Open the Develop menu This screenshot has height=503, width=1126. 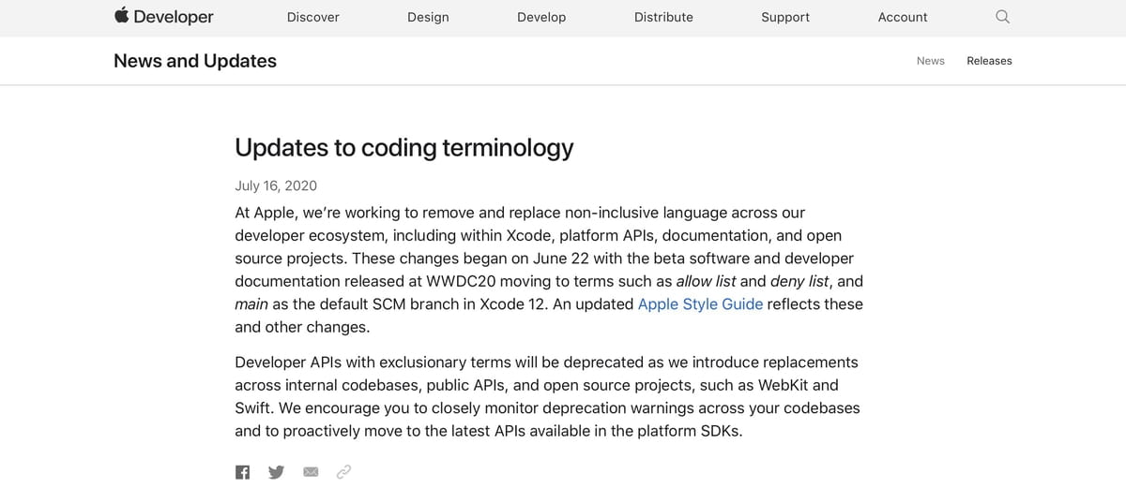coord(541,17)
